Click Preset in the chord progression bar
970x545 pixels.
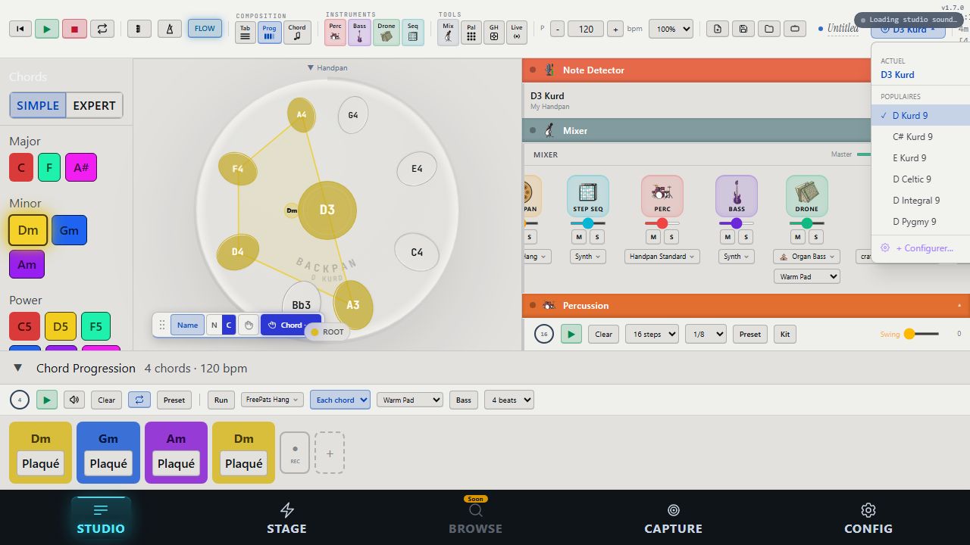tap(174, 400)
